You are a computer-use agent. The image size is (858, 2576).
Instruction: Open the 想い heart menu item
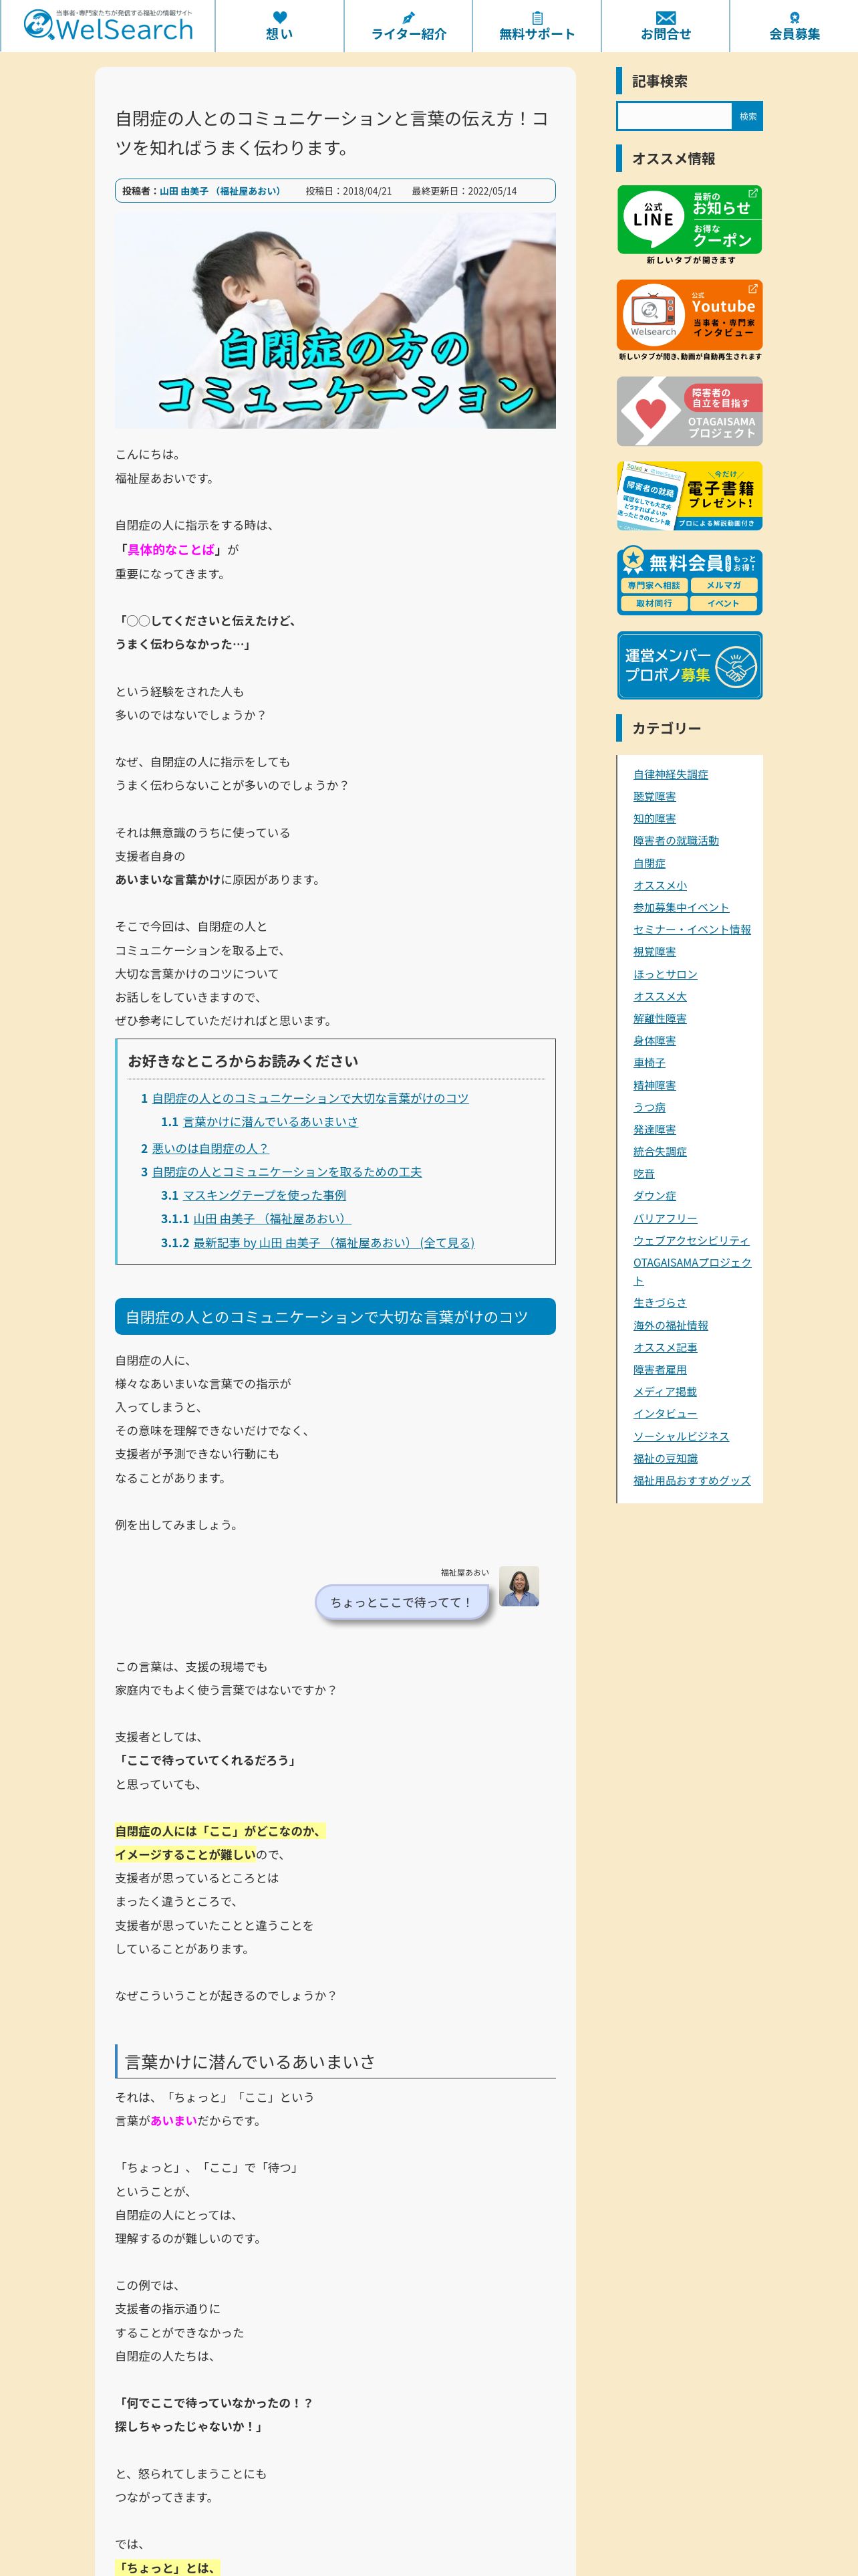[x=280, y=26]
